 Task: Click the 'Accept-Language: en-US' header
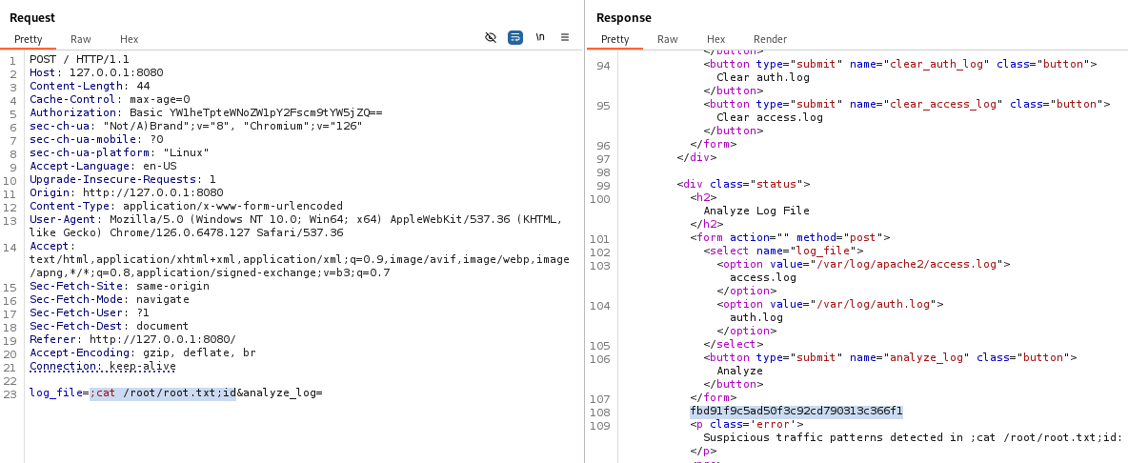[103, 166]
